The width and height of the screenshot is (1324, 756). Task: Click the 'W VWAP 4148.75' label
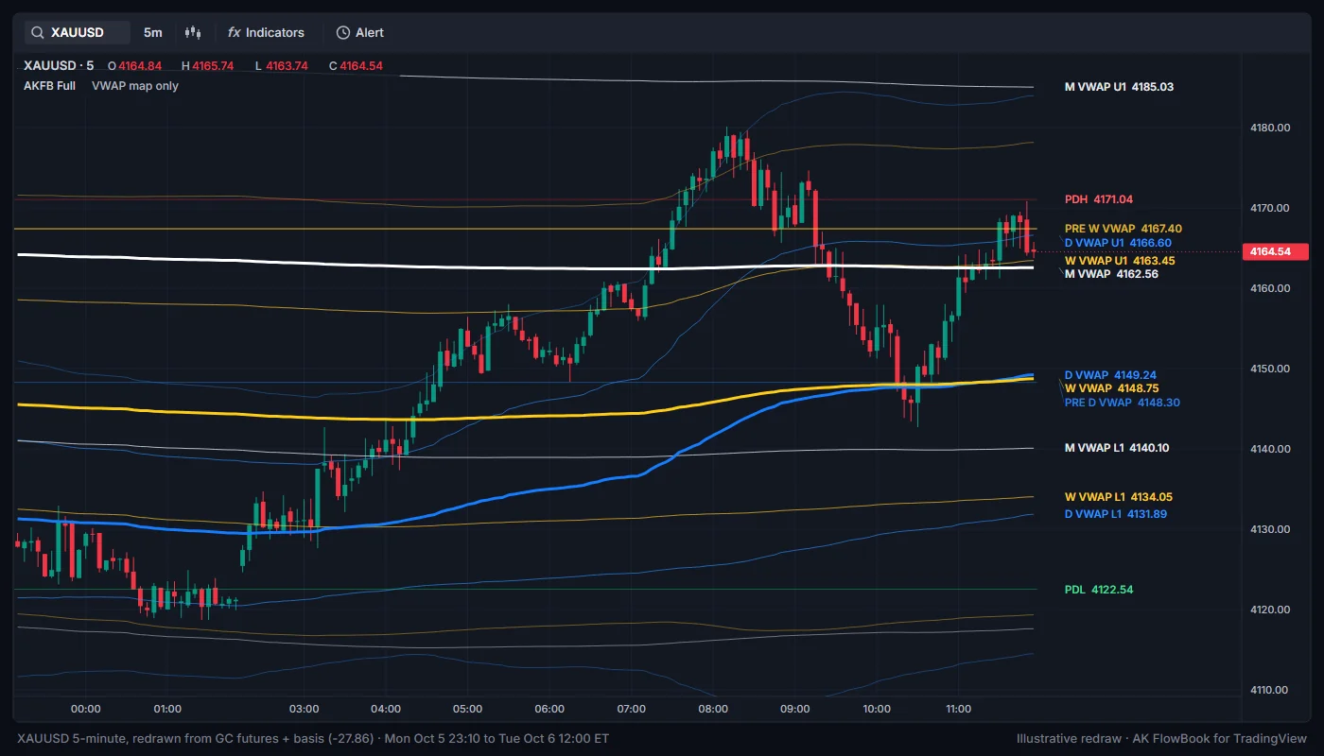[1112, 387]
